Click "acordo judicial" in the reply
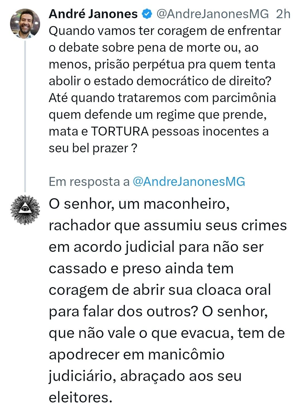This screenshot has width=301, height=412. point(124,247)
